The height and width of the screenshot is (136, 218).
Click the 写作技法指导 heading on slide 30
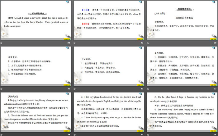tap(184, 9)
